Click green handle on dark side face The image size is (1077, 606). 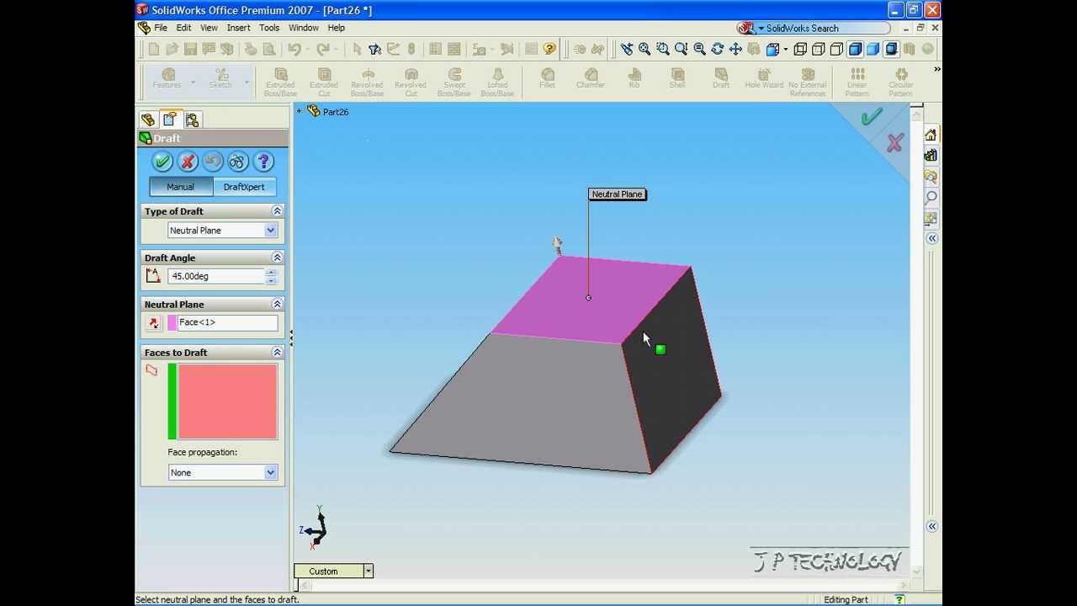(661, 349)
